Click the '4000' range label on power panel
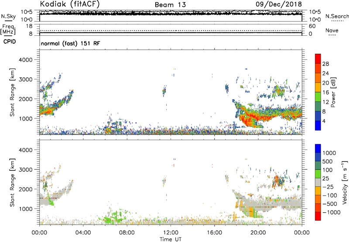Image resolution: width=349 pixels, height=242 pixels. coord(26,60)
